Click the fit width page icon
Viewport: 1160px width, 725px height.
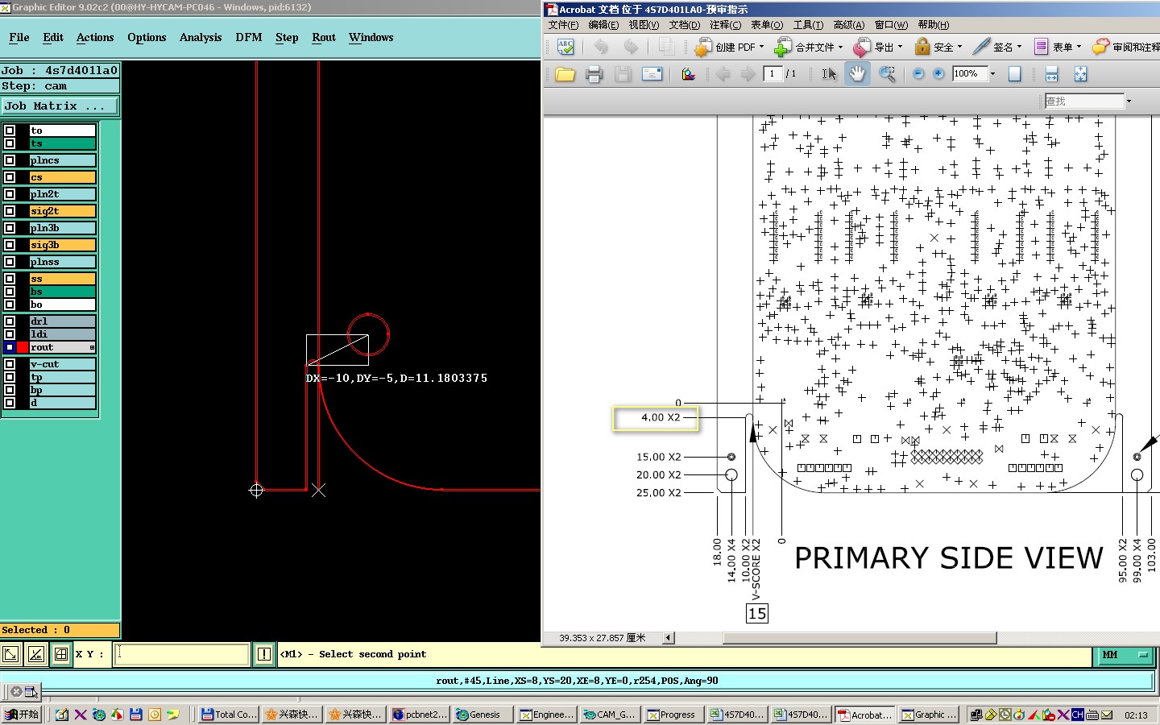[1051, 74]
